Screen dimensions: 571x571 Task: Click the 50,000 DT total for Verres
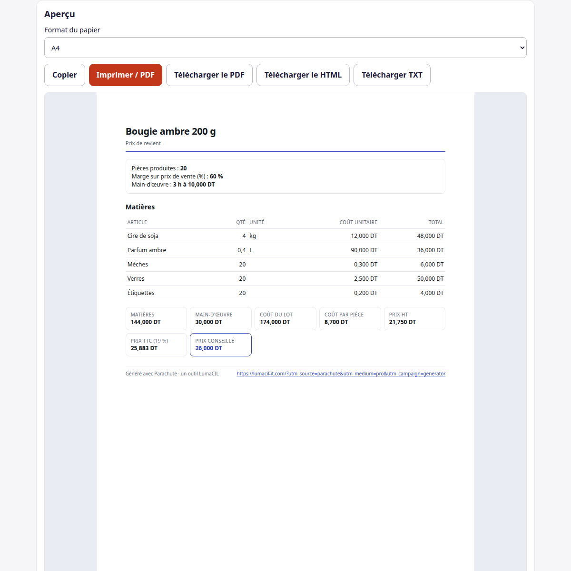tap(431, 278)
